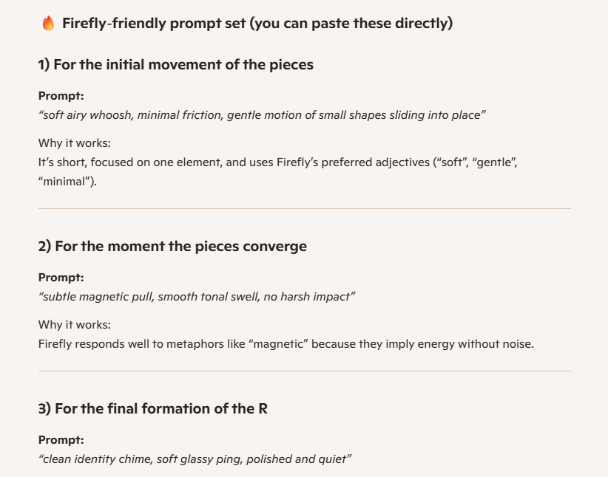
Task: Click the clean identity chime prompt text
Action: (195, 459)
